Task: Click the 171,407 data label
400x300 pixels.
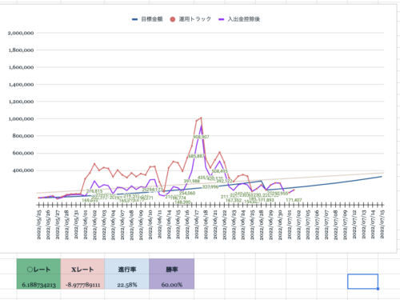Action: click(294, 200)
